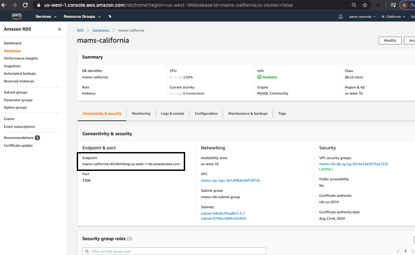This screenshot has width=415, height=255.
Task: Open Events in the sidebar
Action: click(9, 119)
